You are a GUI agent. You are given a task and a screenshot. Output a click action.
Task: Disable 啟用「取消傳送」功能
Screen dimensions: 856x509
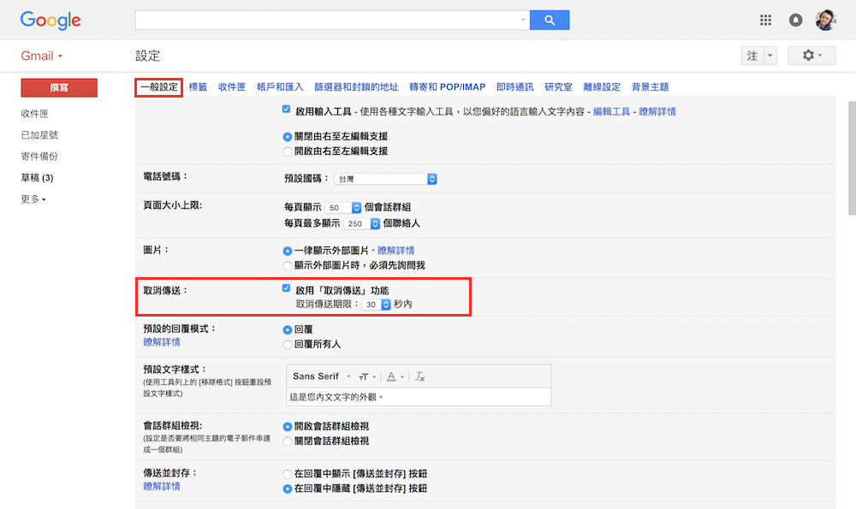pos(285,287)
